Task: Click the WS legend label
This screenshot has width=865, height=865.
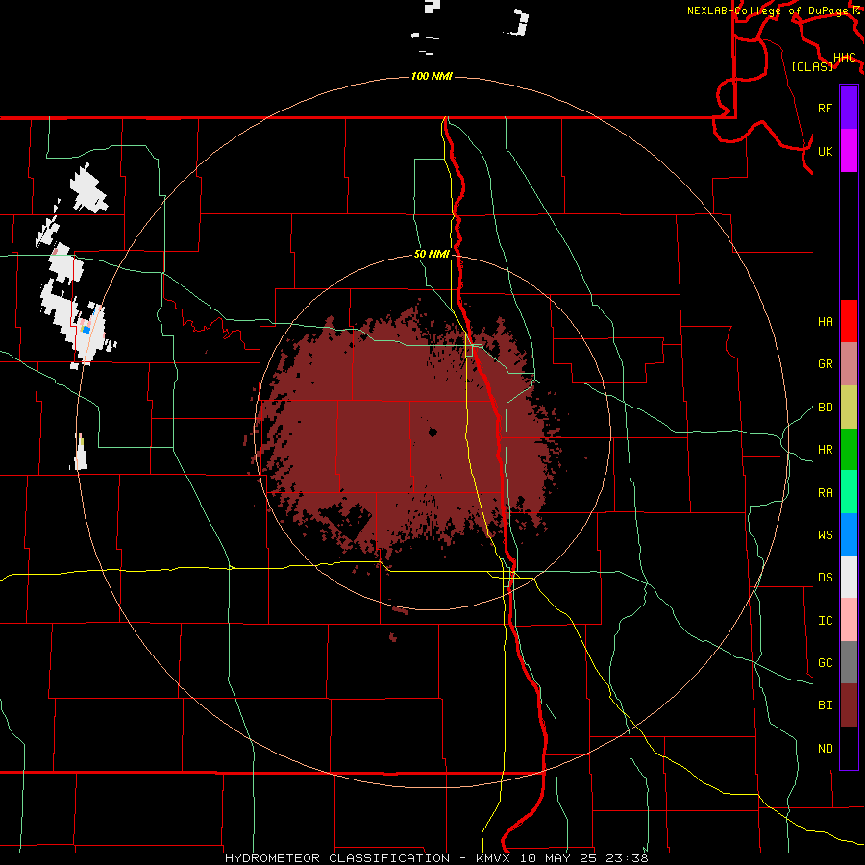Action: click(x=825, y=534)
